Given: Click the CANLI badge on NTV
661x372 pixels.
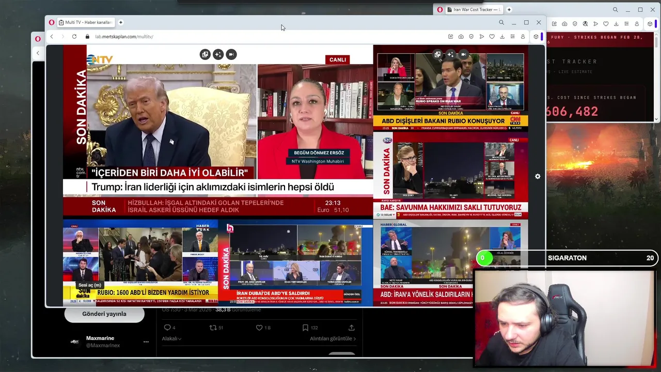Looking at the screenshot, I should point(338,59).
